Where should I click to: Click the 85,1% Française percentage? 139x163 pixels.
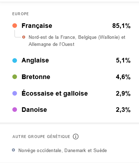(x=121, y=26)
